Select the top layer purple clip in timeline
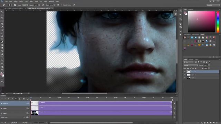221x124 pixels. pos(105,103)
